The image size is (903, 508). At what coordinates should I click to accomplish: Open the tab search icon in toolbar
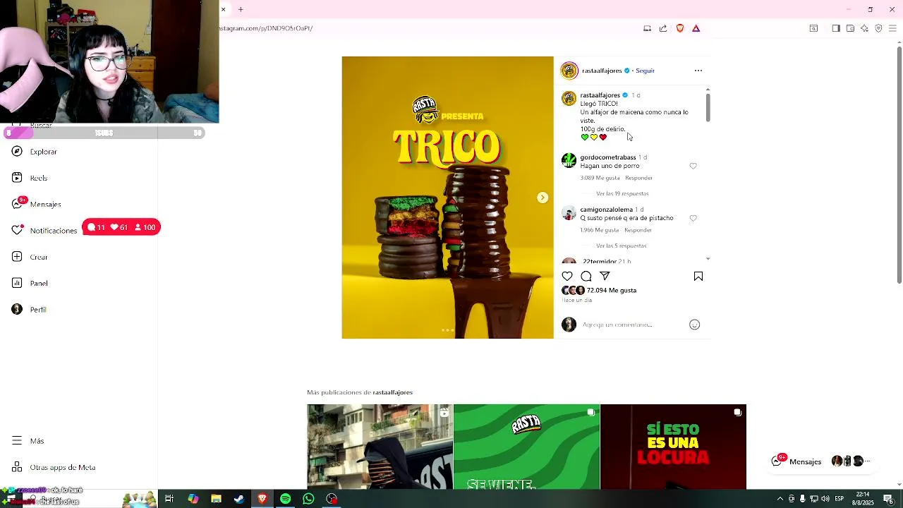pyautogui.click(x=813, y=28)
